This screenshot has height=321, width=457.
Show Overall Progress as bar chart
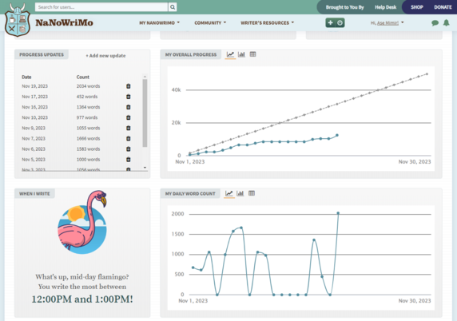pyautogui.click(x=241, y=54)
